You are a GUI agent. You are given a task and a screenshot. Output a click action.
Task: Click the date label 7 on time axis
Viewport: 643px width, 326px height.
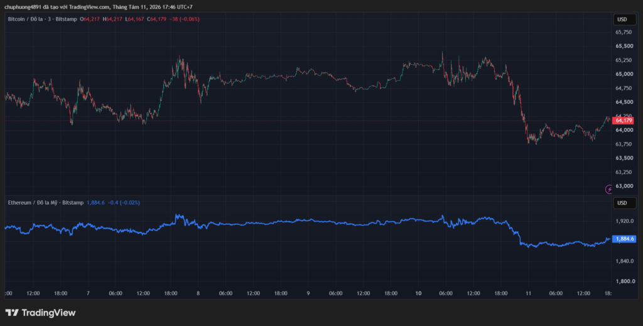88,293
